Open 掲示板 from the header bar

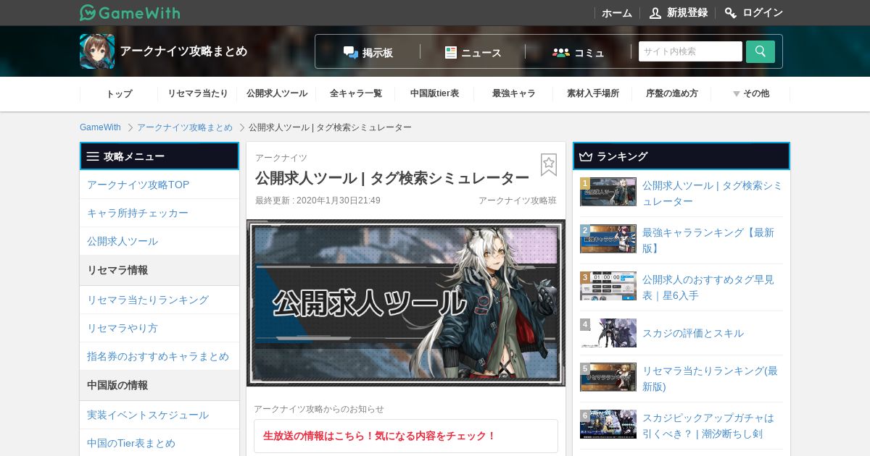[368, 52]
